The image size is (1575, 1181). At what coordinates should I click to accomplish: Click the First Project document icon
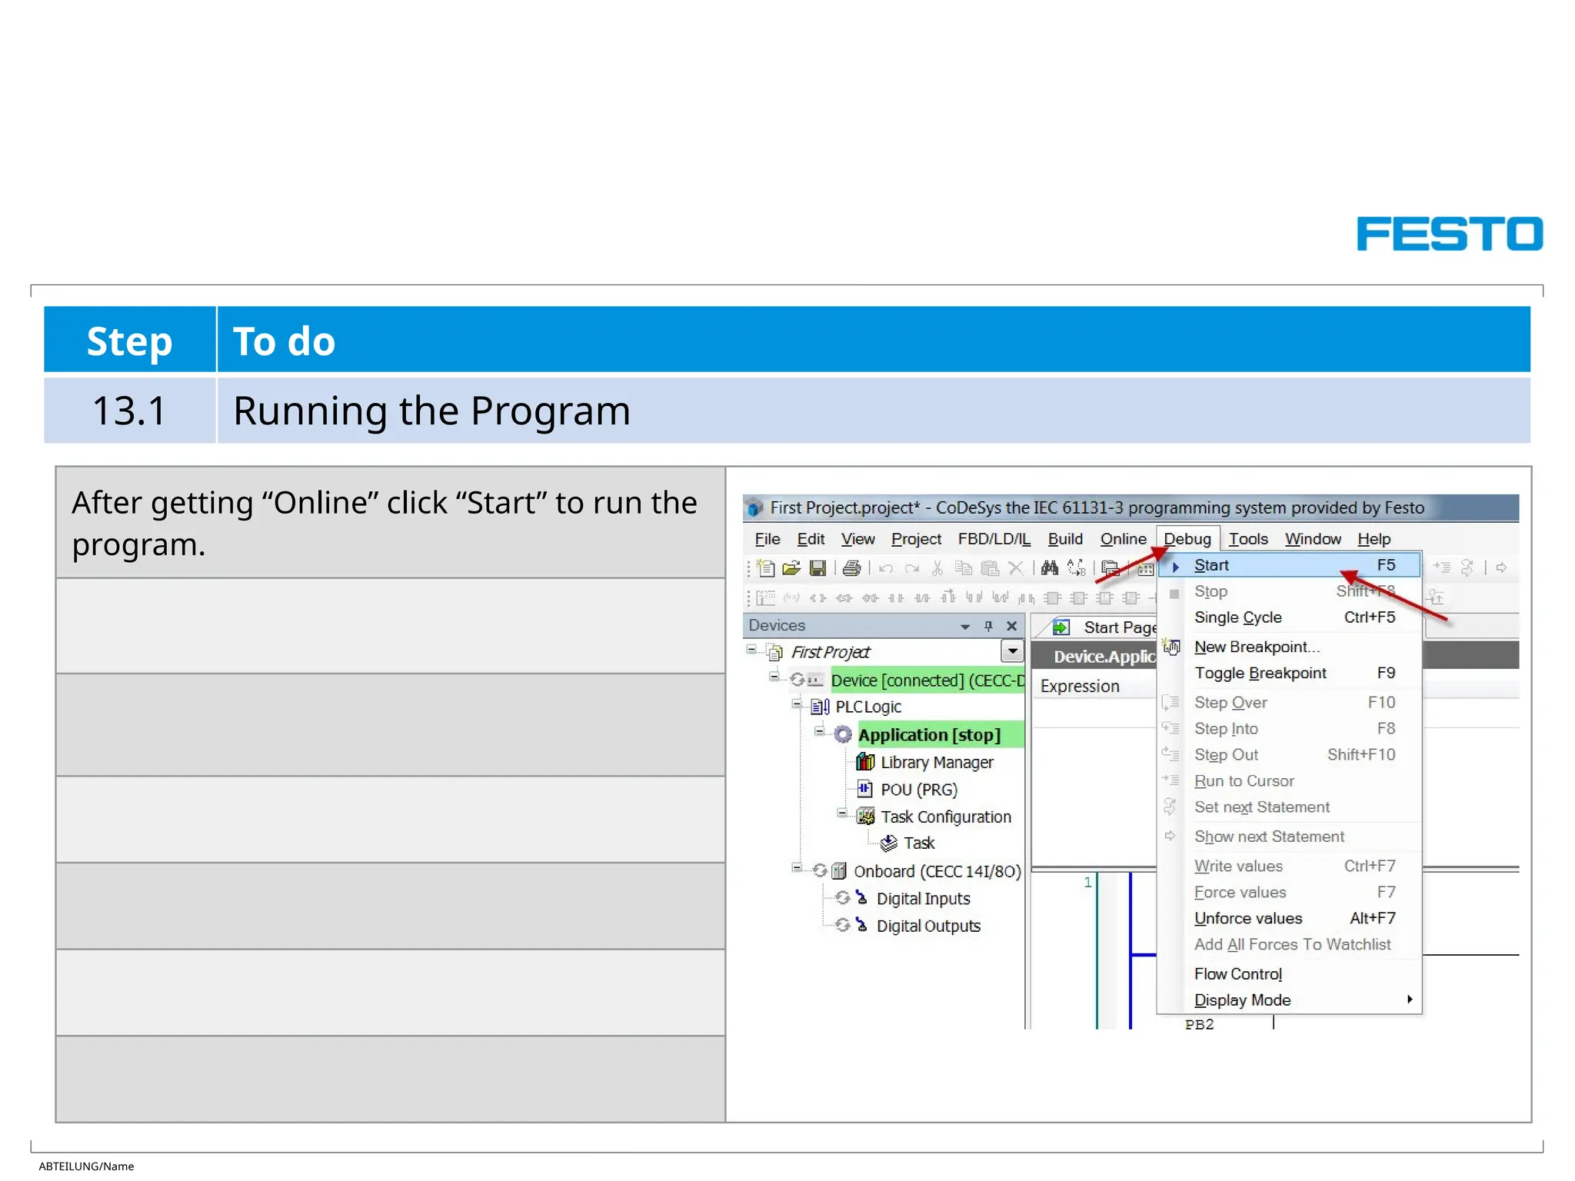pos(776,653)
